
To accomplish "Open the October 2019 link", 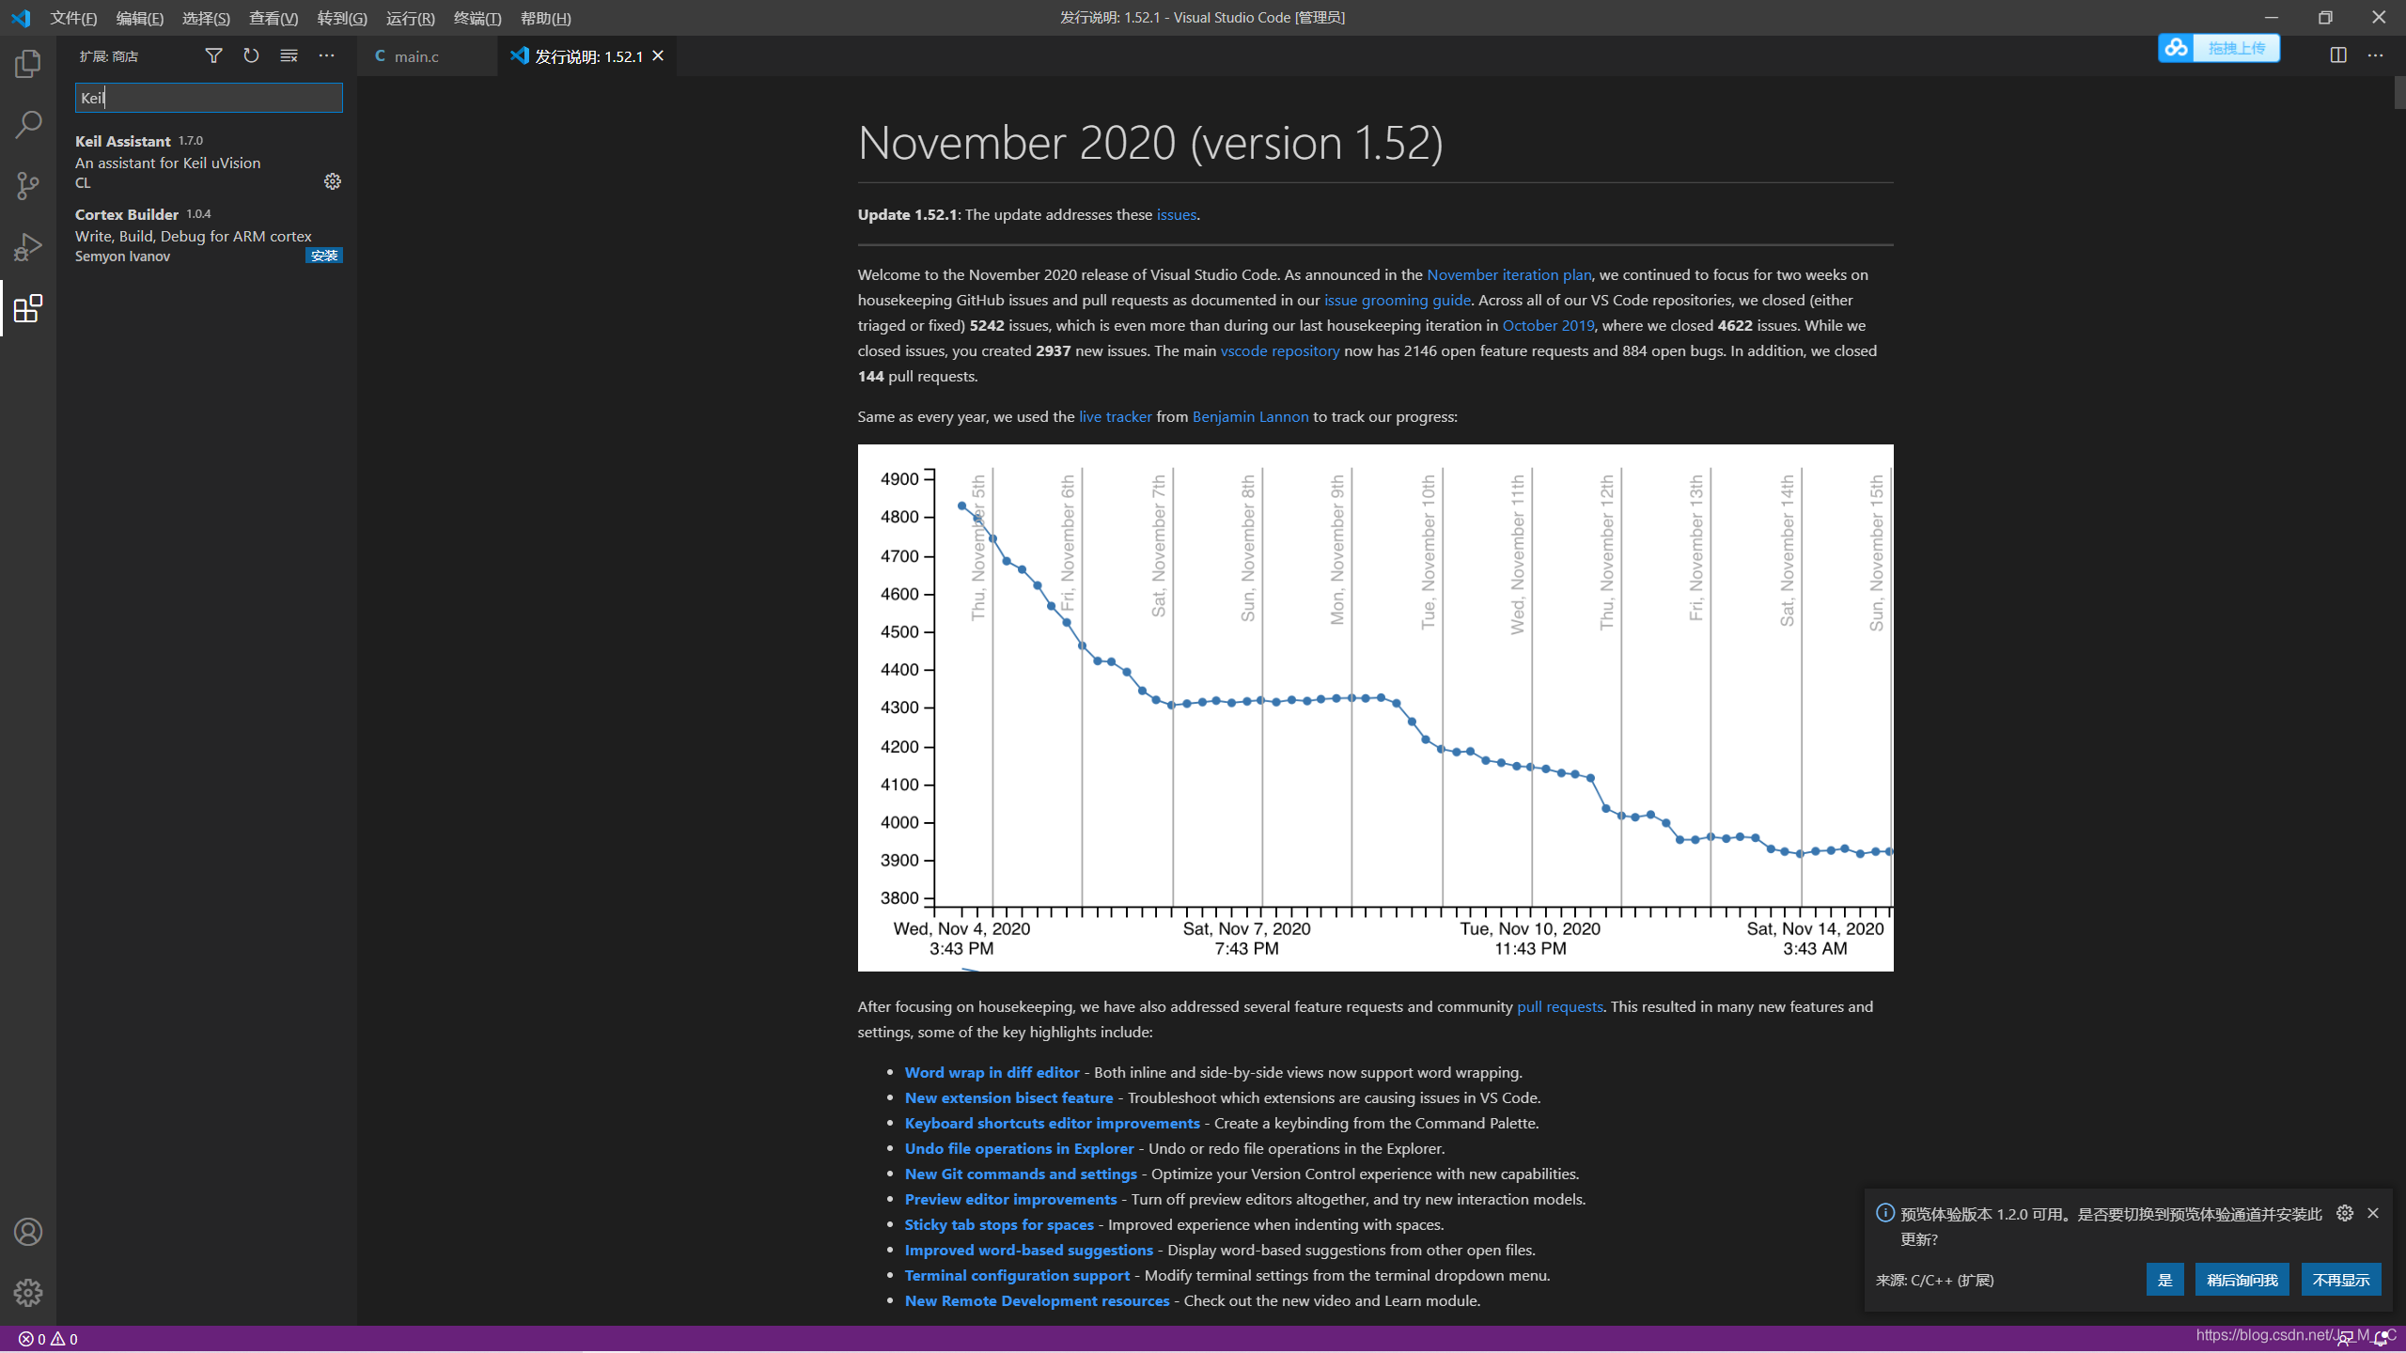I will [x=1548, y=325].
